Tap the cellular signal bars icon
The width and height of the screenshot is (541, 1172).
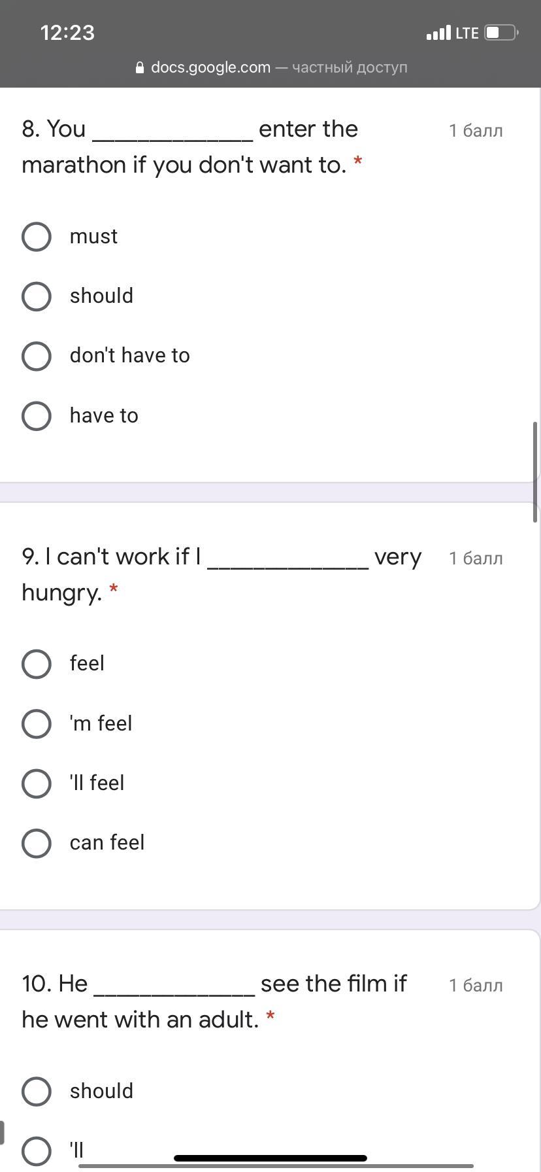pyautogui.click(x=438, y=33)
